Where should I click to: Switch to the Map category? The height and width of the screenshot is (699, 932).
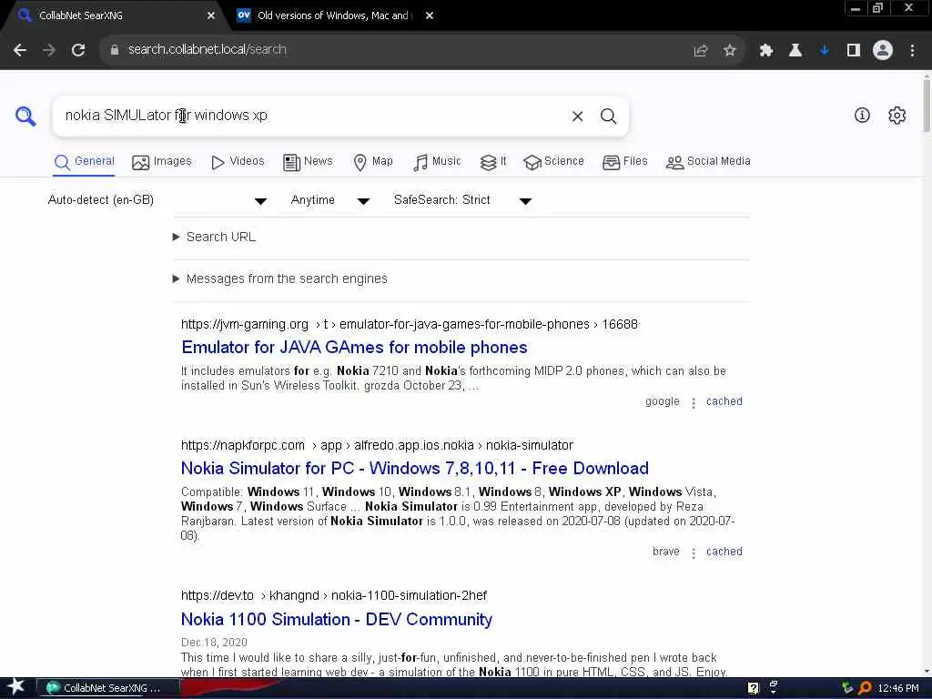(372, 162)
